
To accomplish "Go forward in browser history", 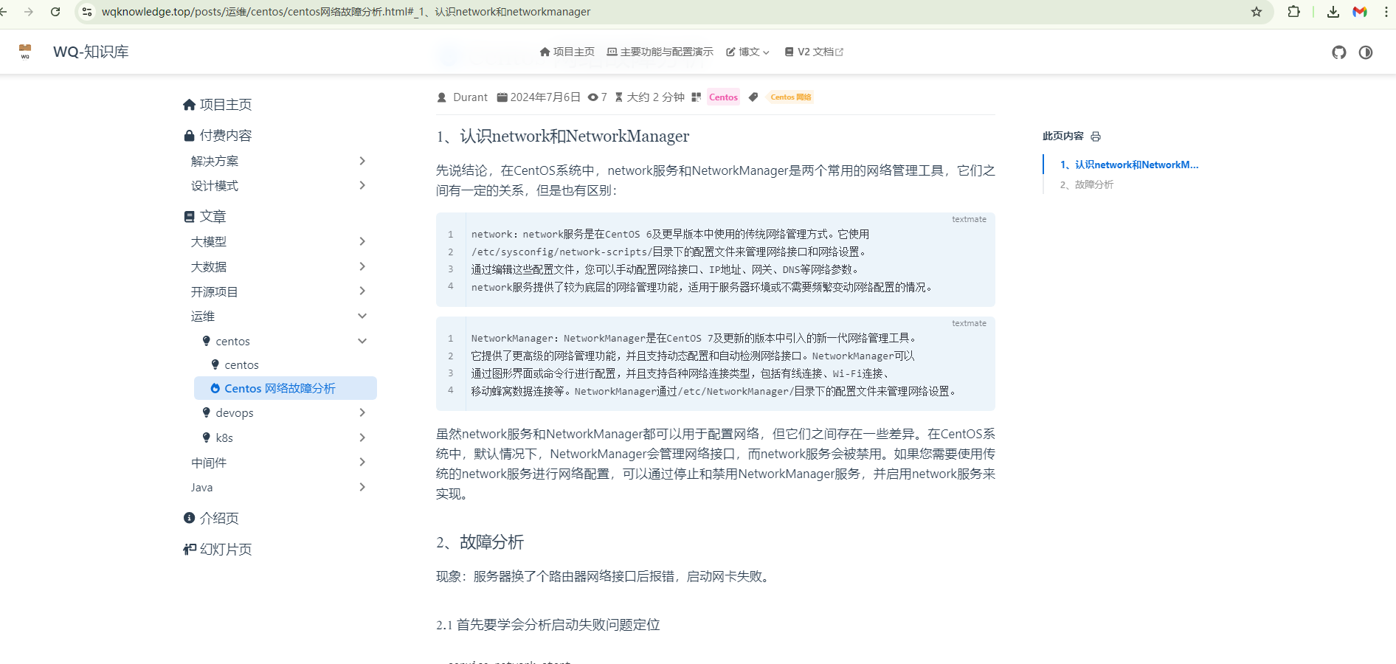I will pos(29,12).
